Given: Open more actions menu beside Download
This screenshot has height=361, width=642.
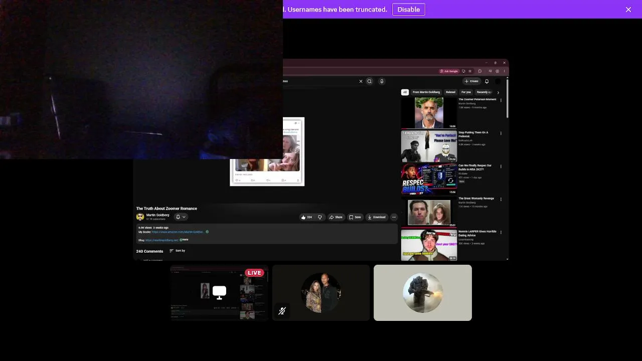Looking at the screenshot, I should (394, 217).
